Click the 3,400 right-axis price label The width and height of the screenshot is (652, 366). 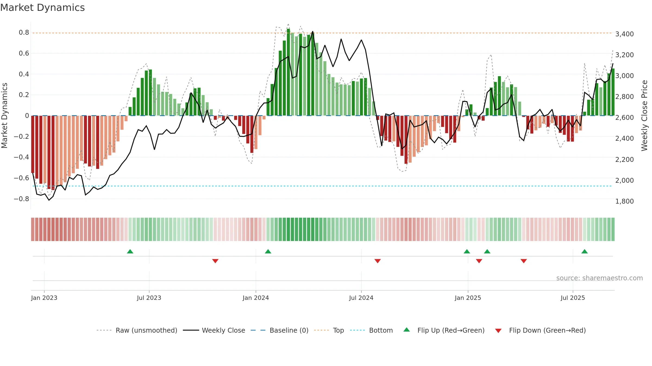625,34
